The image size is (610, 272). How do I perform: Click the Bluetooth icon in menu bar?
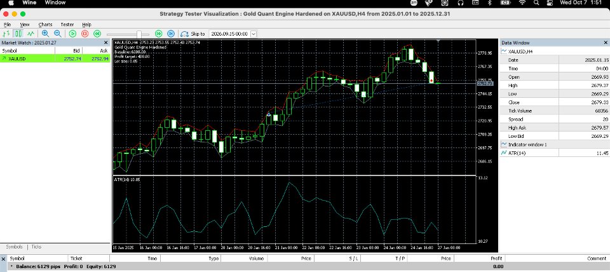pyautogui.click(x=490, y=3)
